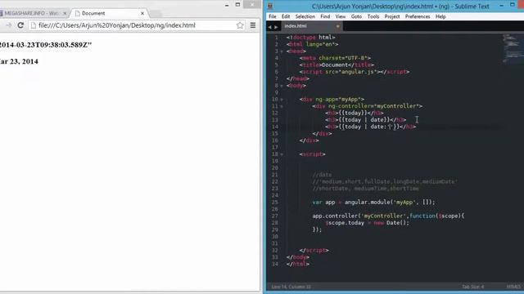The image size is (524, 294).
Task: Collapse the ng-controller div fold on line 11
Action: click(282, 106)
